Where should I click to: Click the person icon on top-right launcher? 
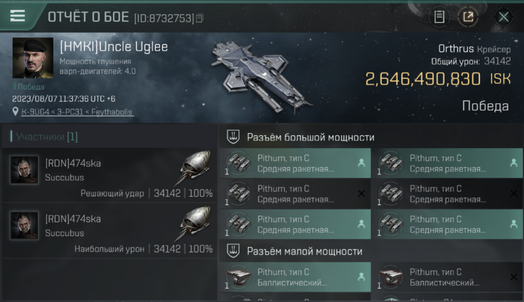(x=514, y=163)
